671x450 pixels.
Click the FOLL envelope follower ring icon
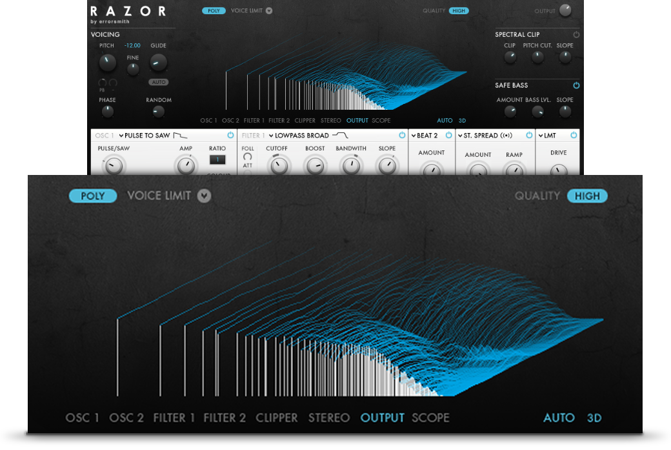(247, 157)
